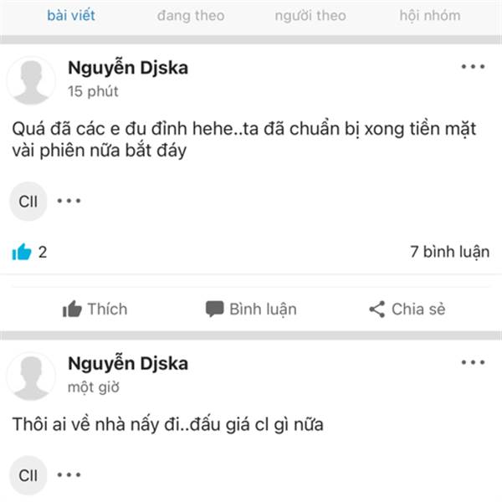Viewport: 502px width, 502px height.
Task: Switch to the 'người theo' tab
Action: pyautogui.click(x=310, y=15)
